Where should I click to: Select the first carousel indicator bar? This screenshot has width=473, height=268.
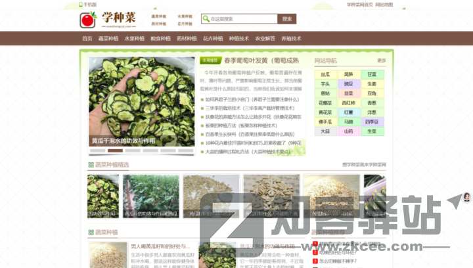97,150
